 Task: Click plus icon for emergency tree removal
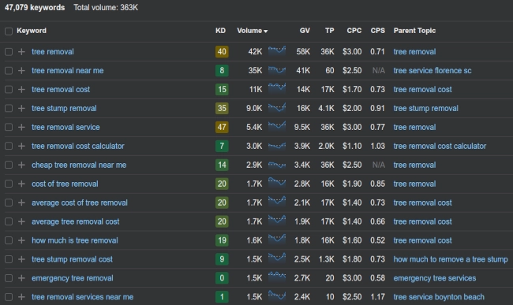click(x=21, y=278)
